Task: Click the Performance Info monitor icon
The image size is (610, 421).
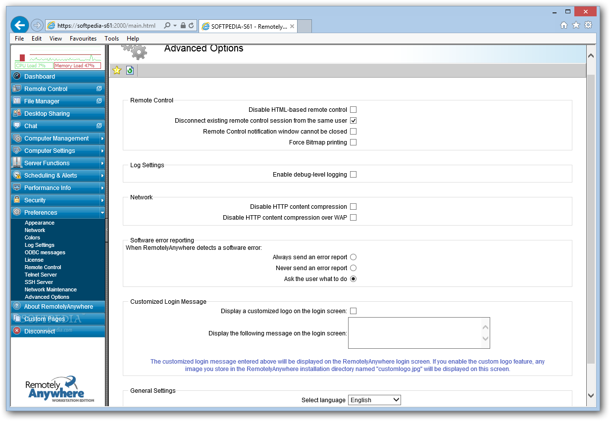Action: click(17, 187)
